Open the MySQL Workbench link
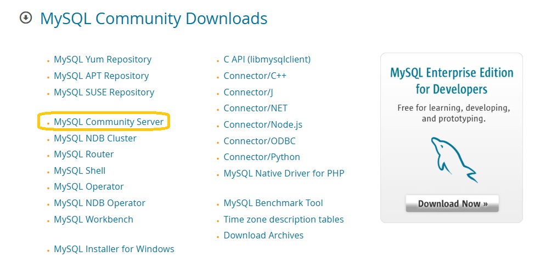This screenshot has width=546, height=262. click(94, 220)
